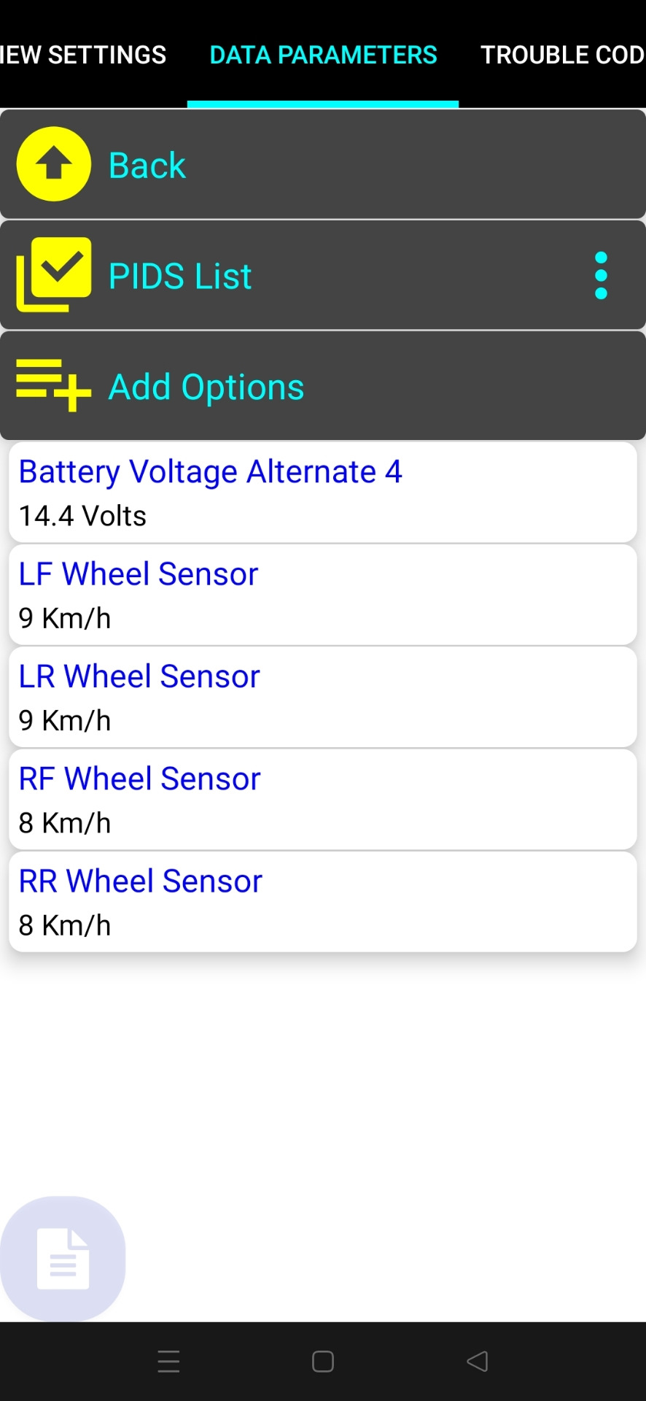Tap the Add Options list-plus icon
This screenshot has width=646, height=1401.
pos(54,385)
